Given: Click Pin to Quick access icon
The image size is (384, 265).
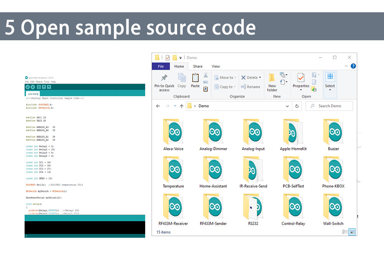Looking at the screenshot, I should click(x=164, y=78).
